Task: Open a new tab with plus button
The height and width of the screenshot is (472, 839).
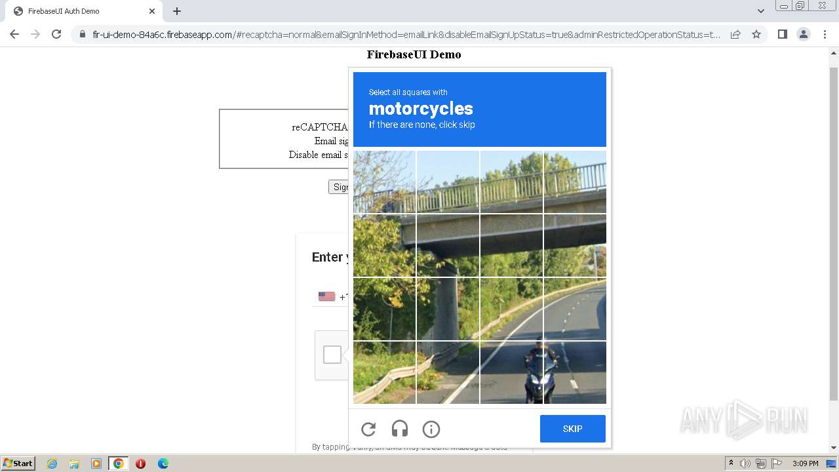Action: (177, 11)
